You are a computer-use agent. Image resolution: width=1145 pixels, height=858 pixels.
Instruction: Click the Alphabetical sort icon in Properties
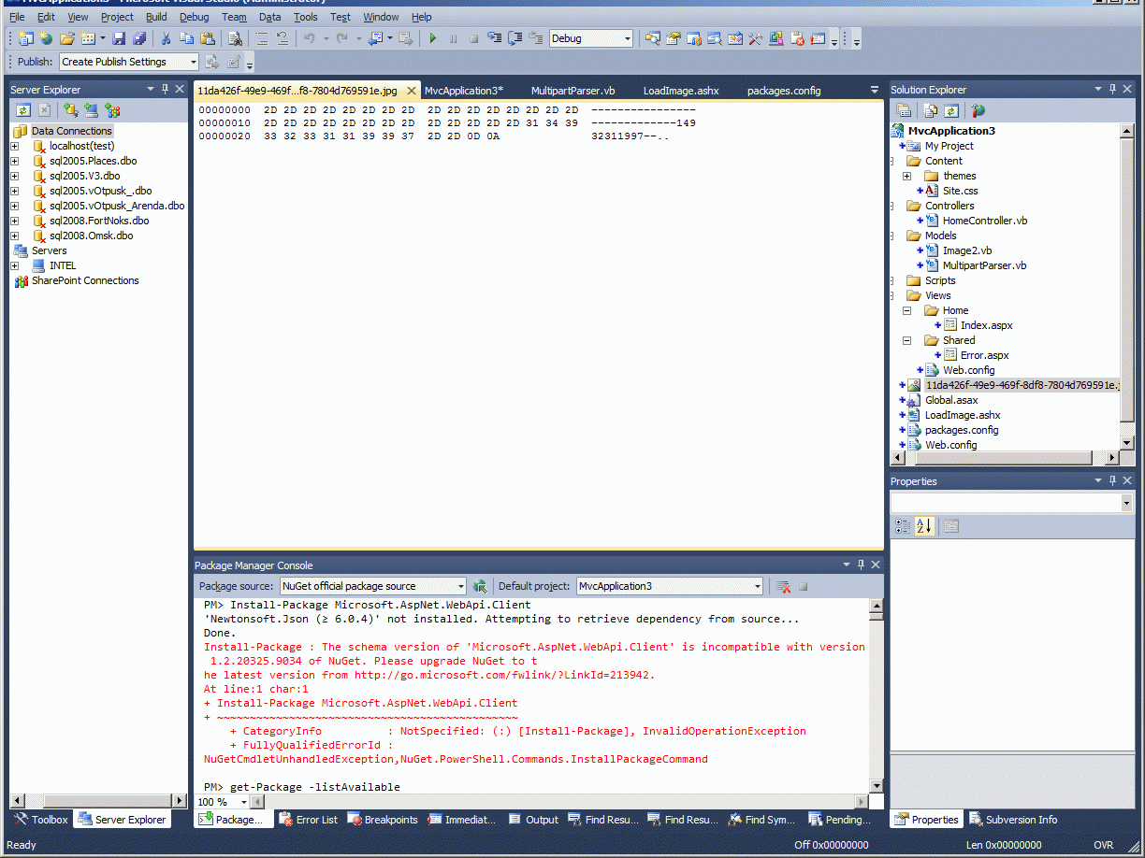click(x=924, y=526)
